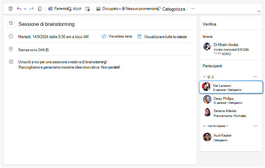Click Audi Kapoor's profile photo

click(207, 137)
